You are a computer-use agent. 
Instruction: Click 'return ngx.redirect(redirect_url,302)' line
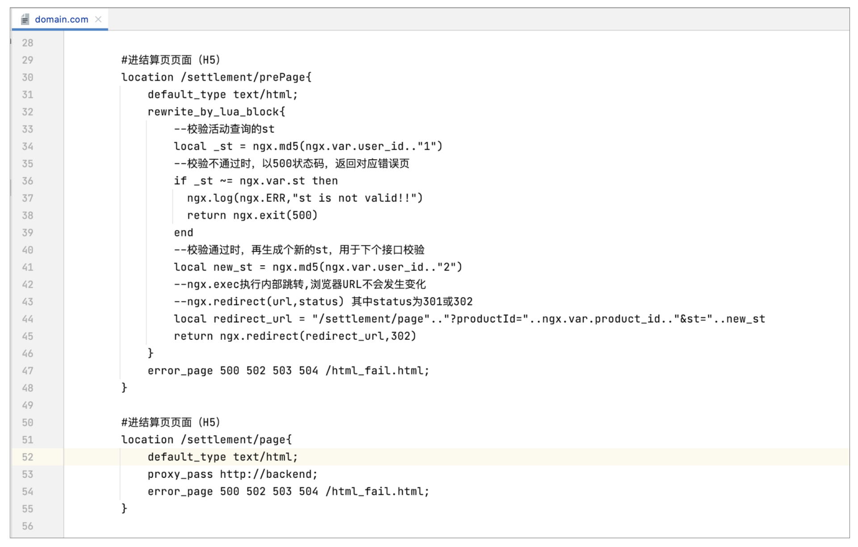tap(295, 336)
